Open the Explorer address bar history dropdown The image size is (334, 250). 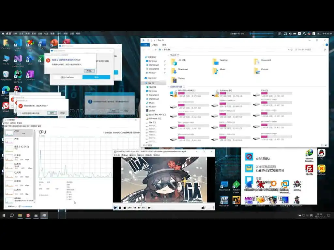pyautogui.click(x=289, y=49)
